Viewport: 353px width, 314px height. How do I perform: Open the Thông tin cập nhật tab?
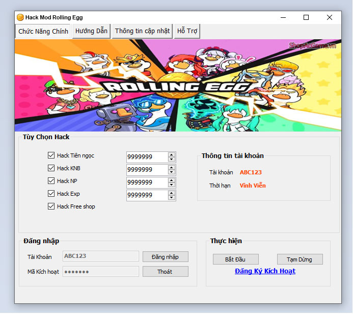142,31
